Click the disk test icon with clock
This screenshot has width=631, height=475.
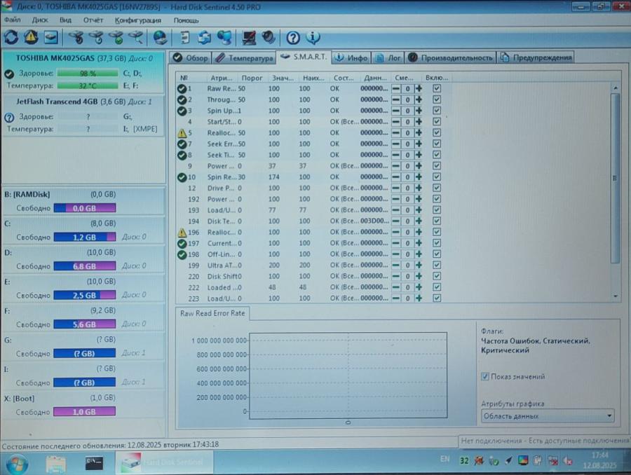96,37
